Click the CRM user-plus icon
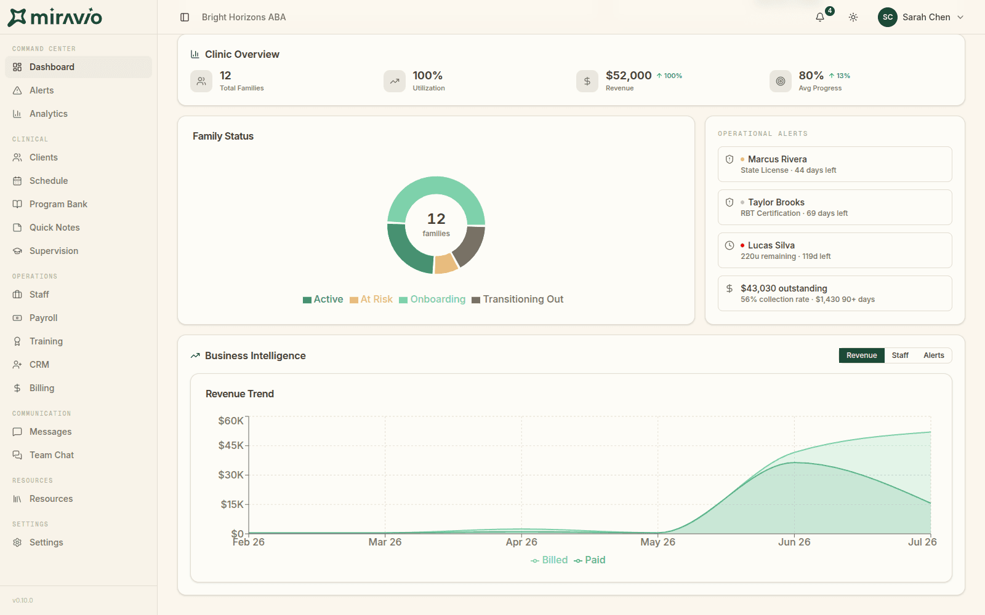The height and width of the screenshot is (615, 985). click(17, 365)
